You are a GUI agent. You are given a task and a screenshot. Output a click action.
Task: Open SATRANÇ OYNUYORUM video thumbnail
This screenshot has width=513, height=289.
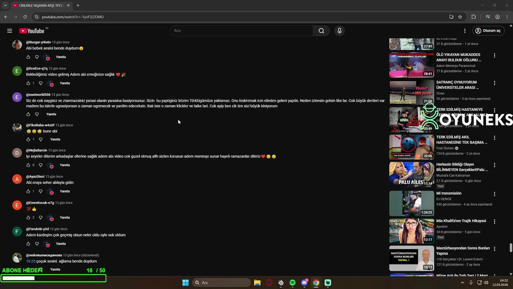click(412, 92)
